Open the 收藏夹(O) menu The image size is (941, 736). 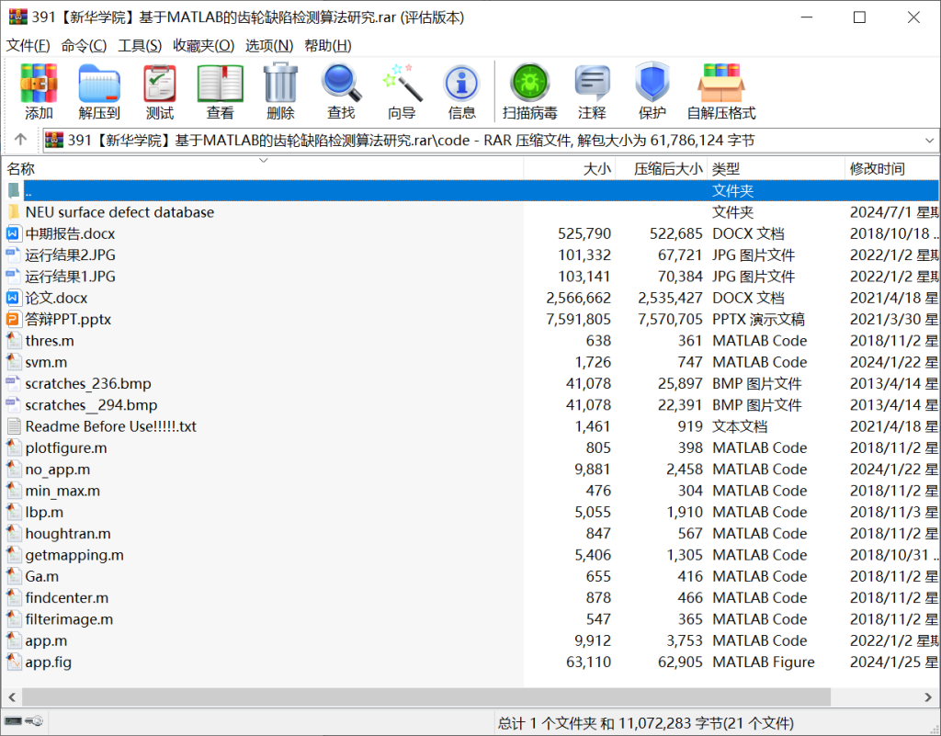pos(203,46)
